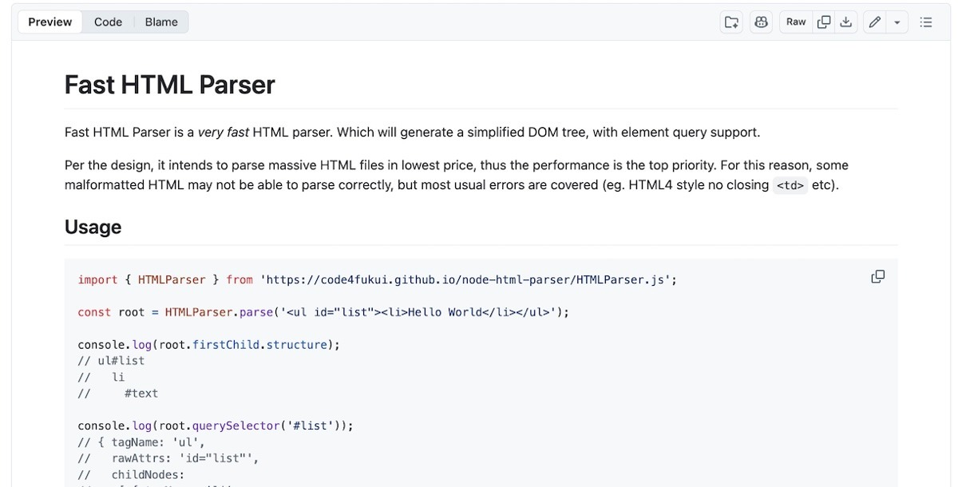This screenshot has width=974, height=487.
Task: Switch to the Code tab
Action: coord(108,22)
